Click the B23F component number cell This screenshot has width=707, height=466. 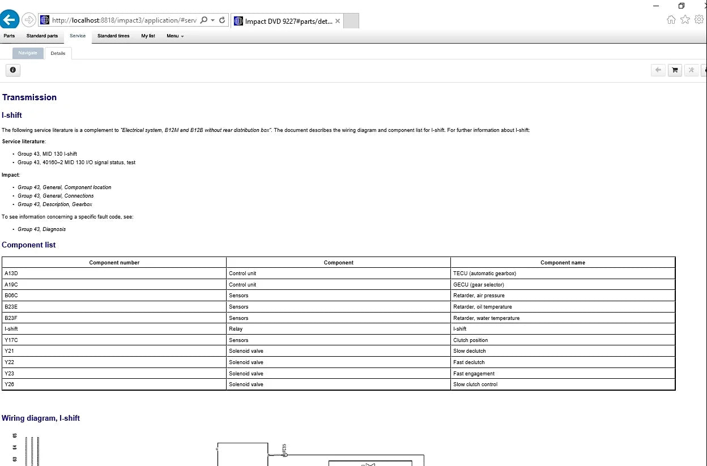pos(114,318)
